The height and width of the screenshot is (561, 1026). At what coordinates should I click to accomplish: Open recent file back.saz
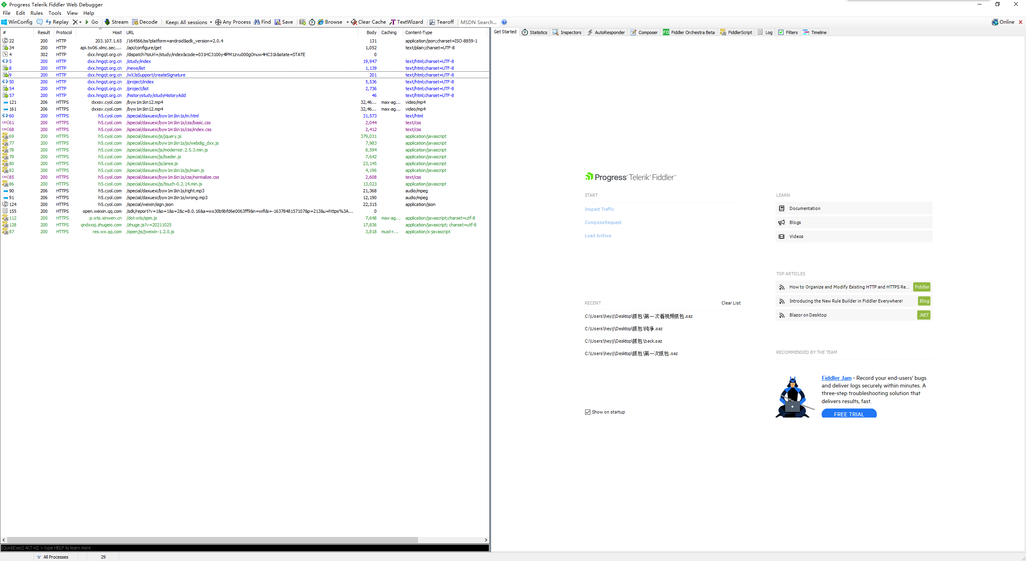(623, 341)
